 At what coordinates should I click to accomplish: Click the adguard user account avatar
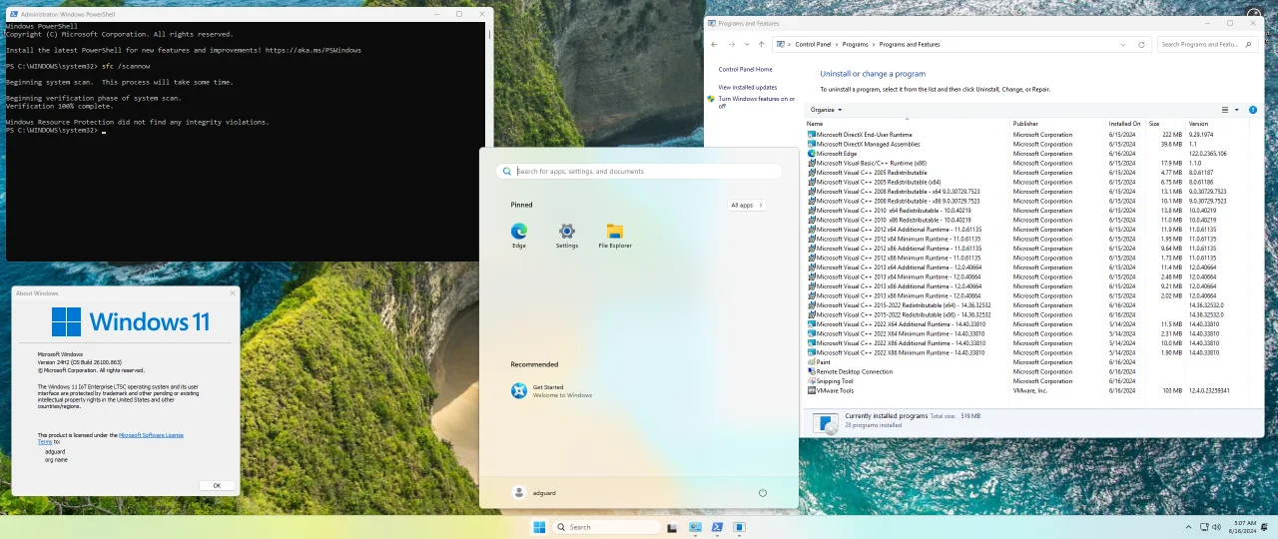pos(518,492)
